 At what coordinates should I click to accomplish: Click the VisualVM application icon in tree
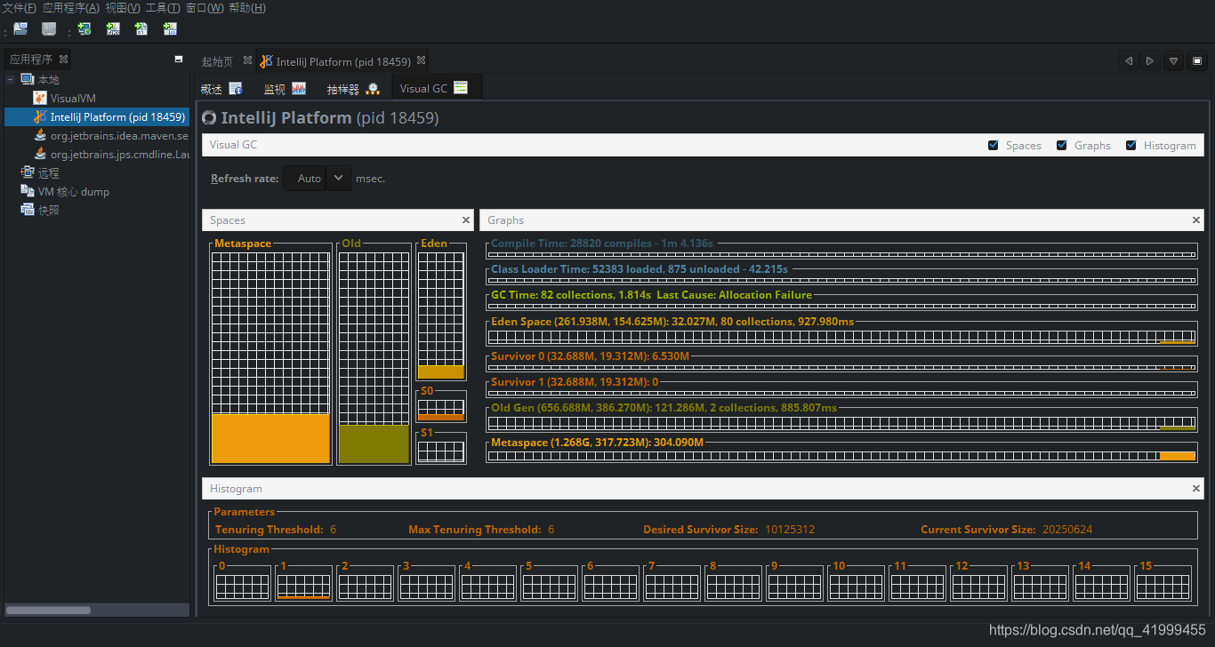40,98
